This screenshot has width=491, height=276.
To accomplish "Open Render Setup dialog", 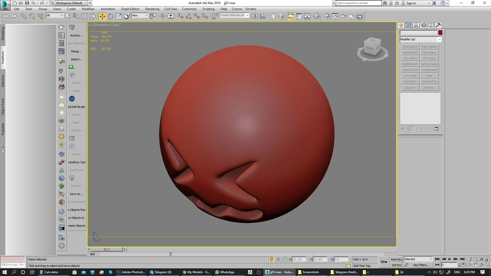I will coord(327,16).
